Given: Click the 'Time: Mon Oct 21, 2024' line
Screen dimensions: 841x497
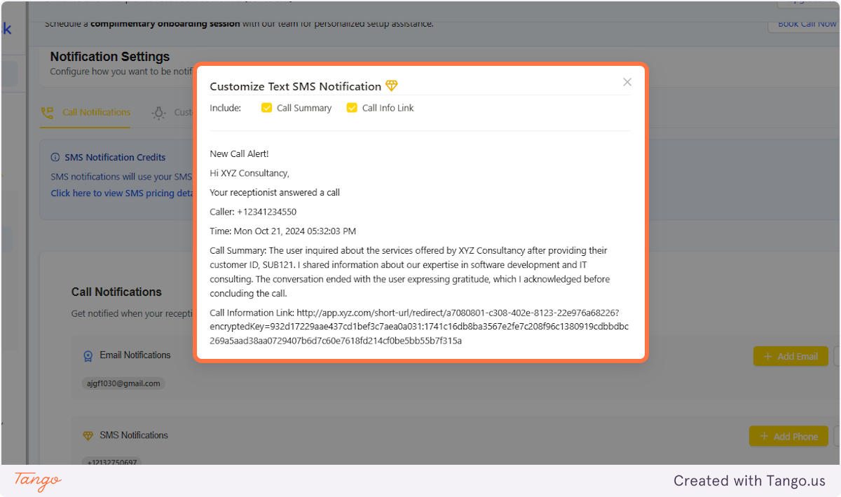Looking at the screenshot, I should click(282, 231).
